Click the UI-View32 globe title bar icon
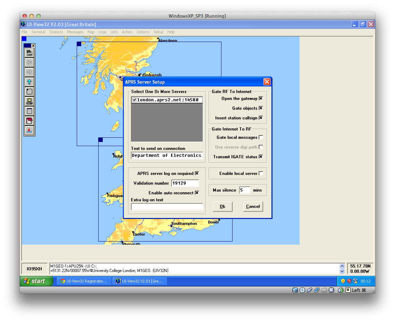Viewport: 395px width, 321px height. [x=23, y=24]
